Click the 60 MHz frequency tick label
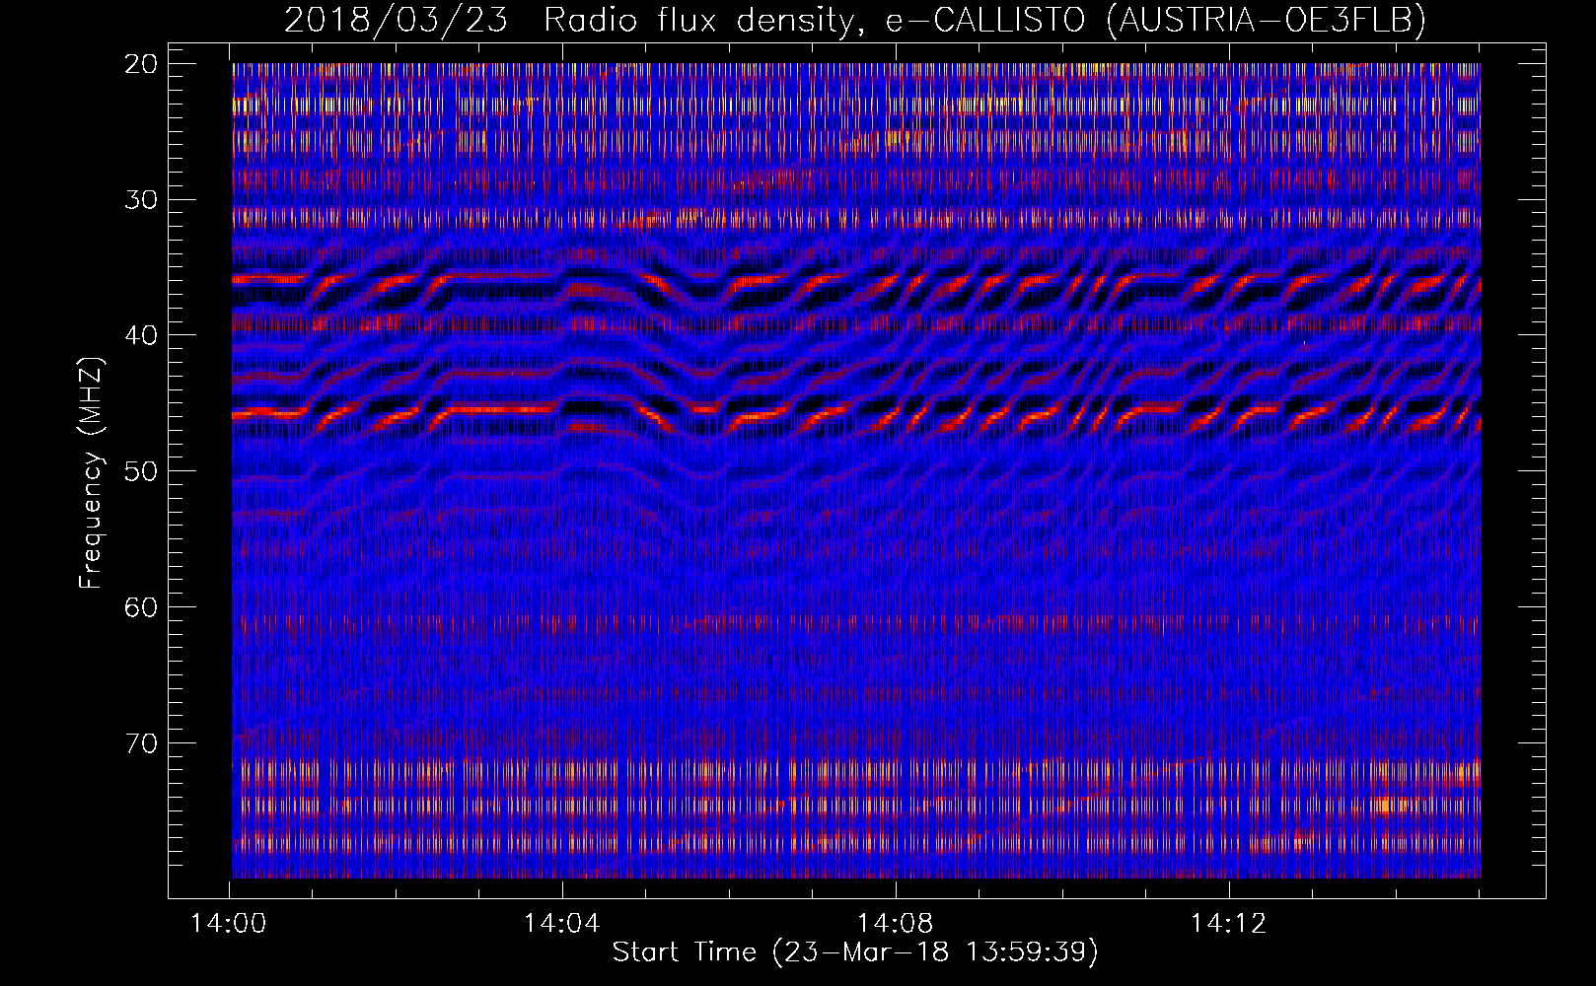1596x986 pixels. pos(141,607)
